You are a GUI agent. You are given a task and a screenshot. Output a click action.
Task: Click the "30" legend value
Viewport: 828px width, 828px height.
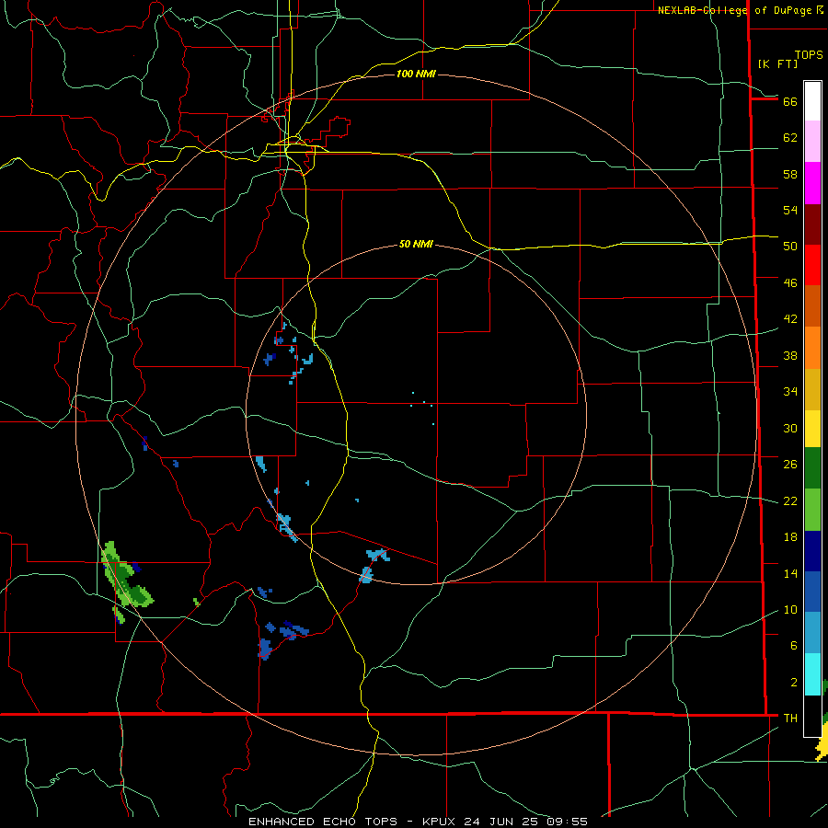(790, 428)
